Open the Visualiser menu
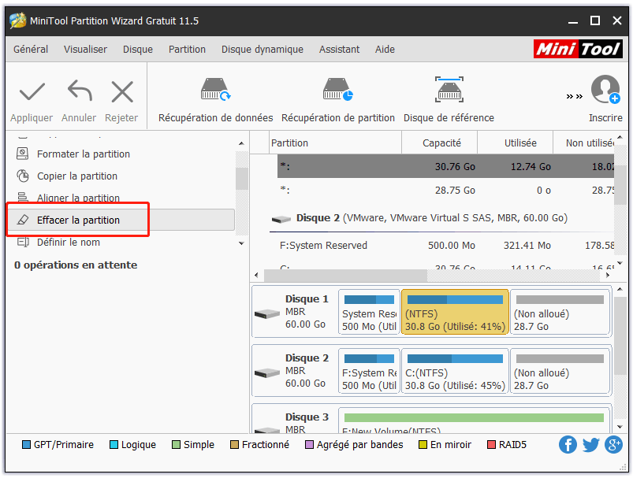The height and width of the screenshot is (478, 633). coord(85,49)
